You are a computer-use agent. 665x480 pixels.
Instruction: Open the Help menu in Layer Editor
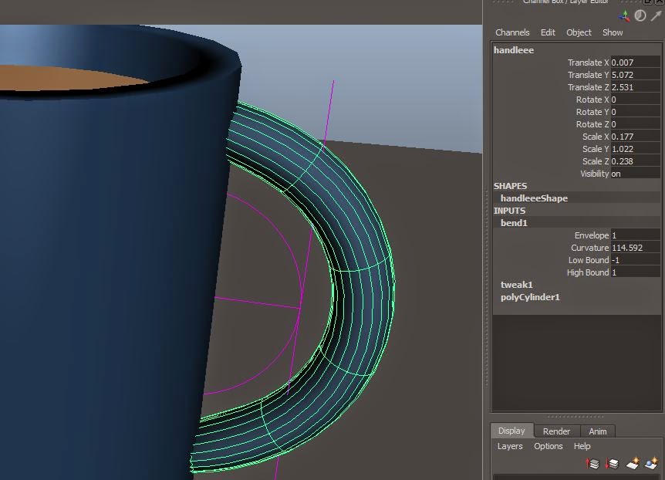pyautogui.click(x=582, y=446)
